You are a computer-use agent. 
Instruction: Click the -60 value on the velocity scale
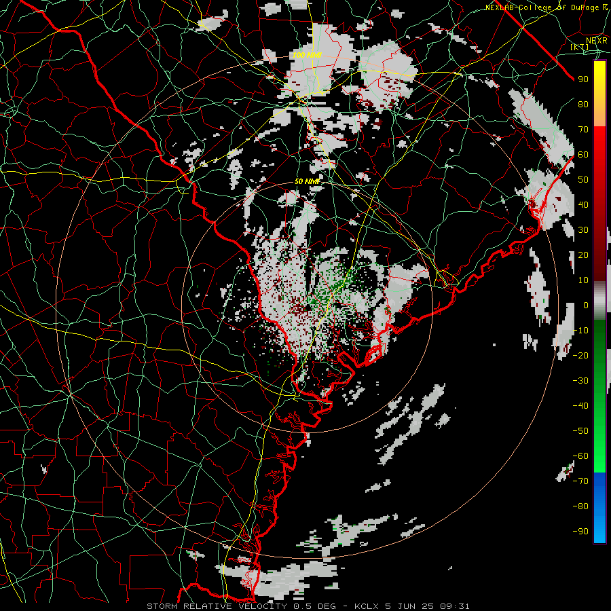coord(580,456)
